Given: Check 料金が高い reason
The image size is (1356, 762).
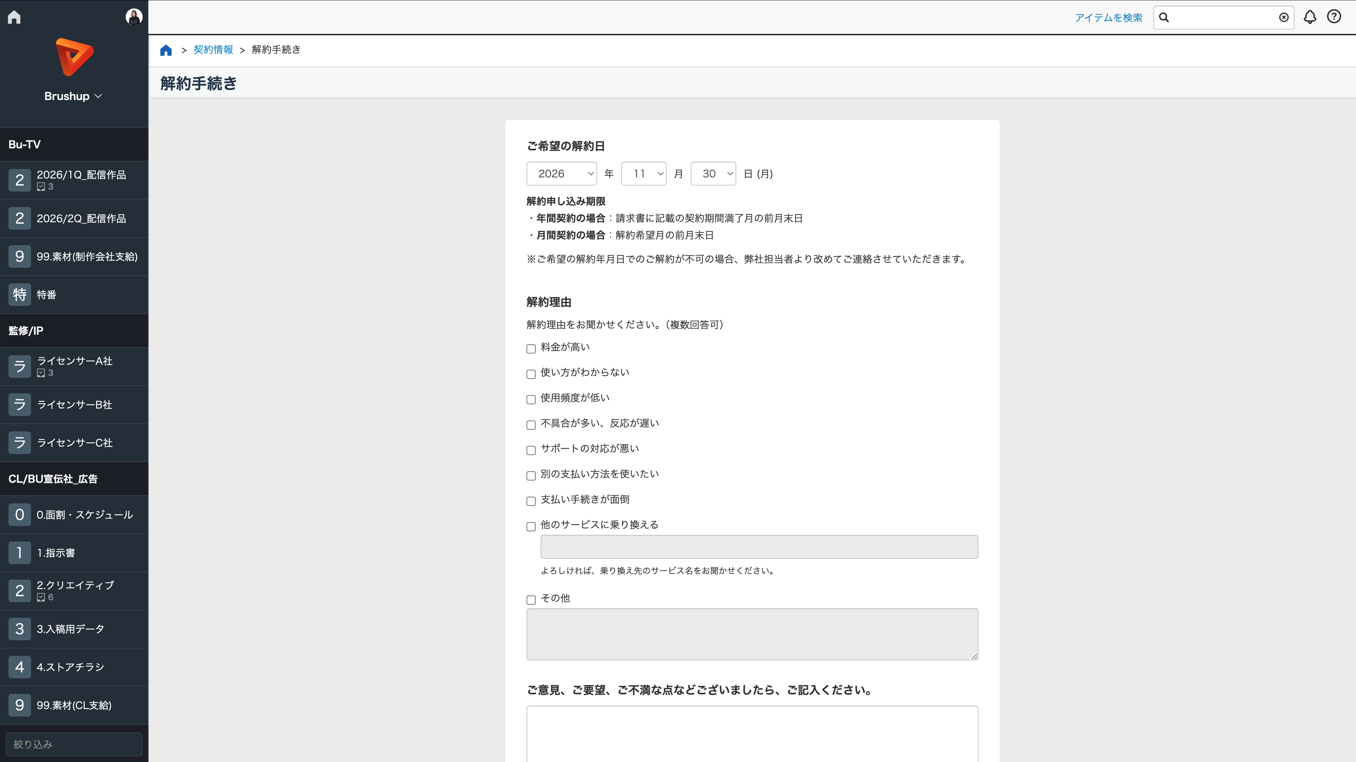Looking at the screenshot, I should 531,349.
